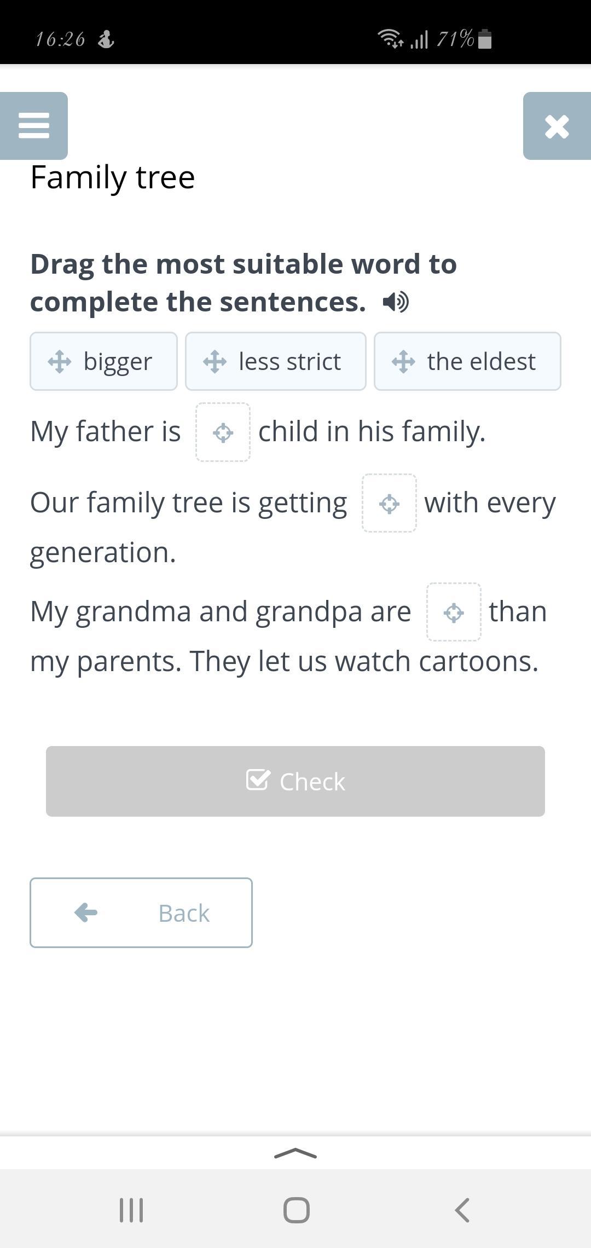Tap the Android back navigation arrow
This screenshot has width=591, height=1248.
(462, 1210)
